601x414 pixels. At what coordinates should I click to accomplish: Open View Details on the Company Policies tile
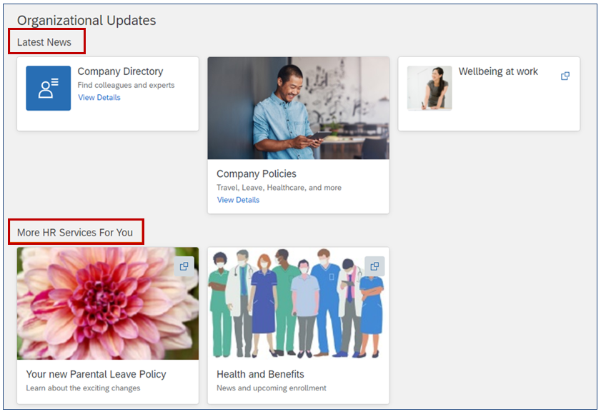coord(237,200)
